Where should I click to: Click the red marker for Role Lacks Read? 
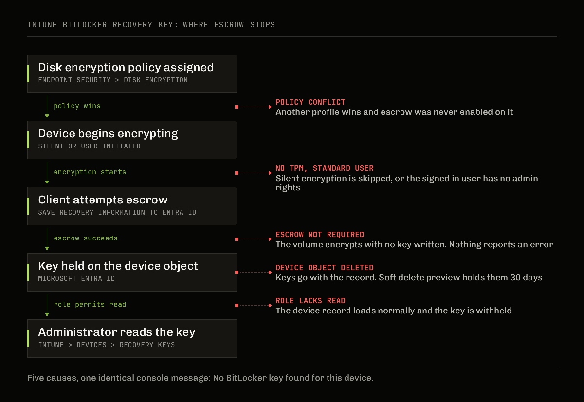pyautogui.click(x=237, y=305)
